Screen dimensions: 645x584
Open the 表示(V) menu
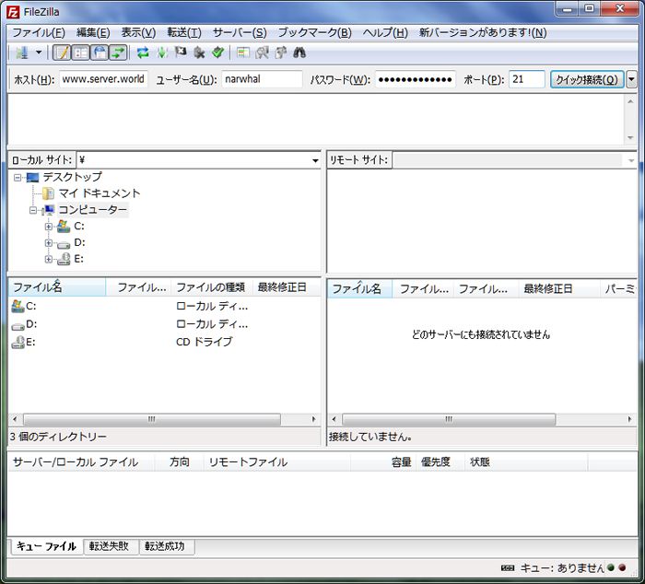pos(138,32)
